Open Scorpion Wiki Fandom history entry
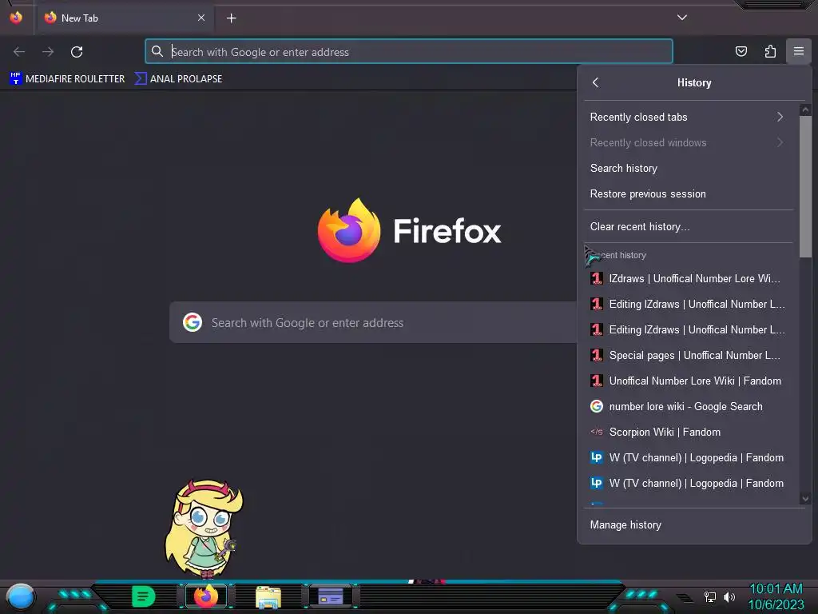Viewport: 818px width, 614px height. pos(688,432)
